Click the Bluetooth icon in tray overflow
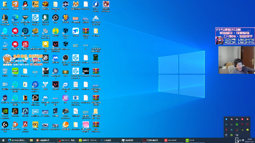 click(226, 119)
